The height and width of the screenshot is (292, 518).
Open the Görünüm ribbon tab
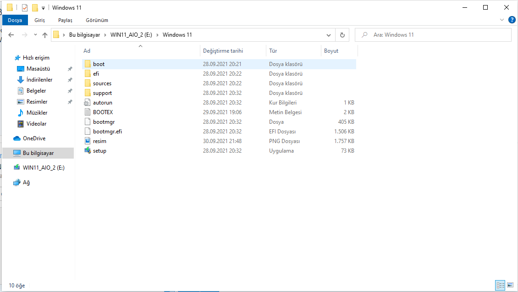(97, 20)
